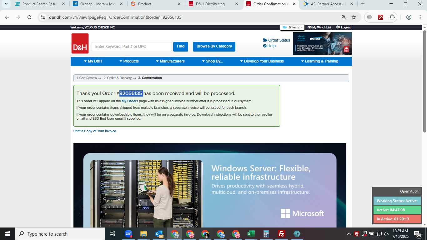Viewport: 427px width, 240px height.
Task: Open File Explorer from taskbar
Action: point(143,234)
